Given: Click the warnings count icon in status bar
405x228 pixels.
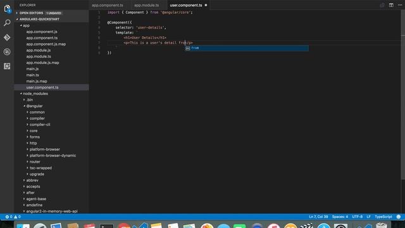Looking at the screenshot, I should pyautogui.click(x=17, y=217).
